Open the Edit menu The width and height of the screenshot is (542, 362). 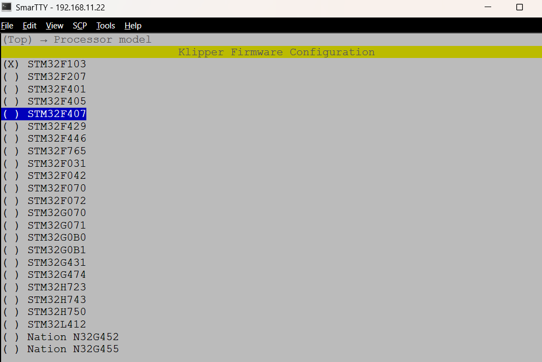point(30,26)
